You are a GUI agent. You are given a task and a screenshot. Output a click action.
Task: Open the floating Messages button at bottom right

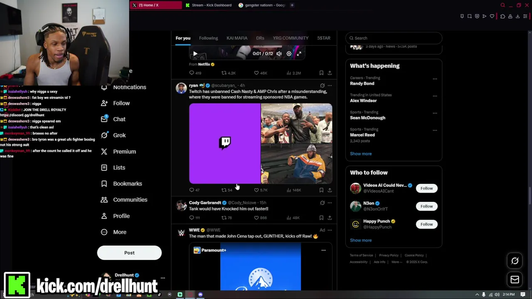[515, 279]
